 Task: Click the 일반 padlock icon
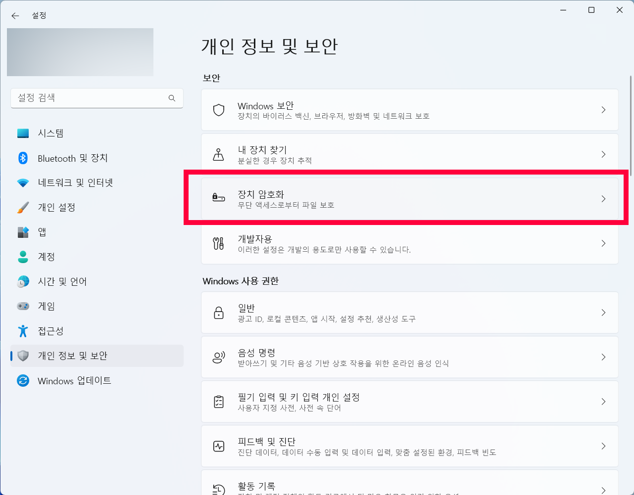[x=218, y=313]
